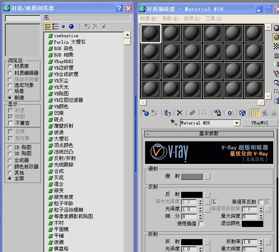The image size is (279, 252).
Task: Click sample slots horizontal scroll left arrow
Action: coord(143,103)
